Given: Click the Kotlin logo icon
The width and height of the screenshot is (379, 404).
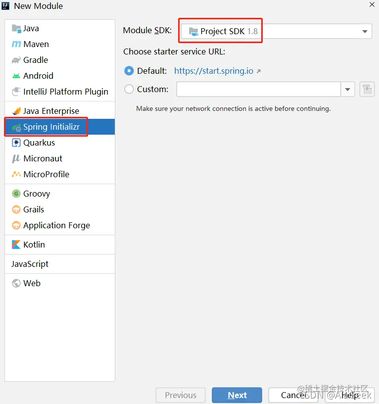Looking at the screenshot, I should tap(16, 245).
